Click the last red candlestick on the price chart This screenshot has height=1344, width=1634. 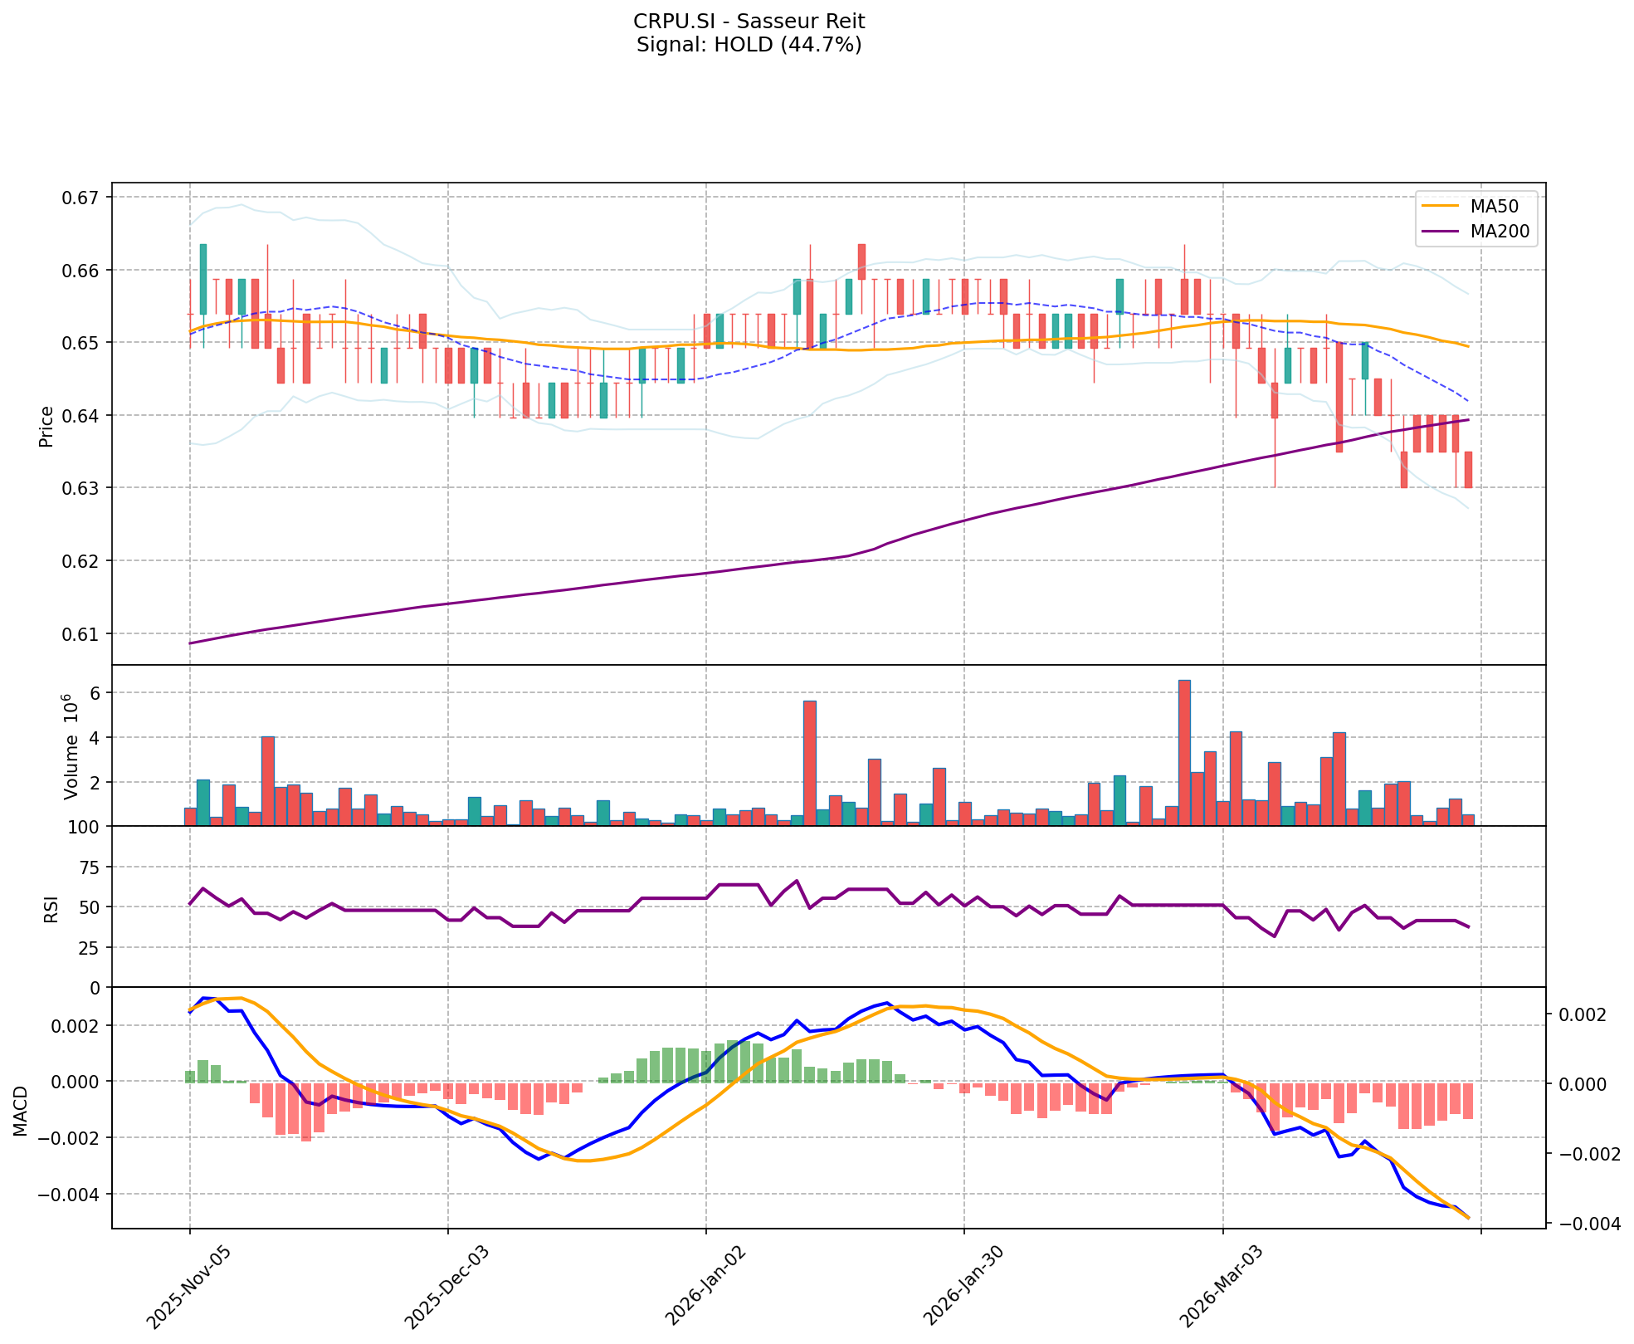click(x=1468, y=469)
